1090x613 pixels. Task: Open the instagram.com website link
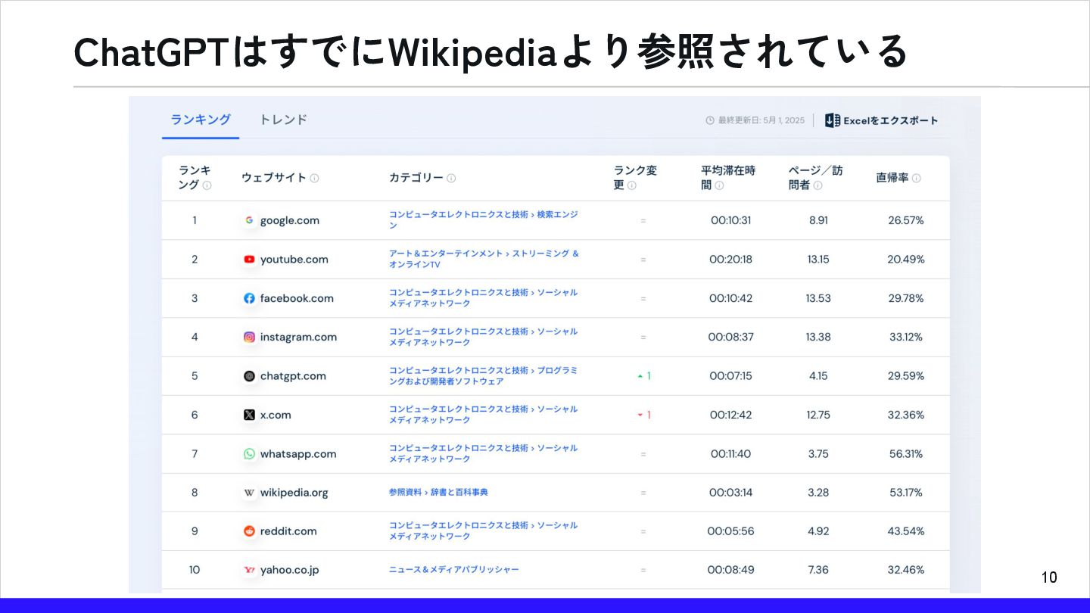298,337
